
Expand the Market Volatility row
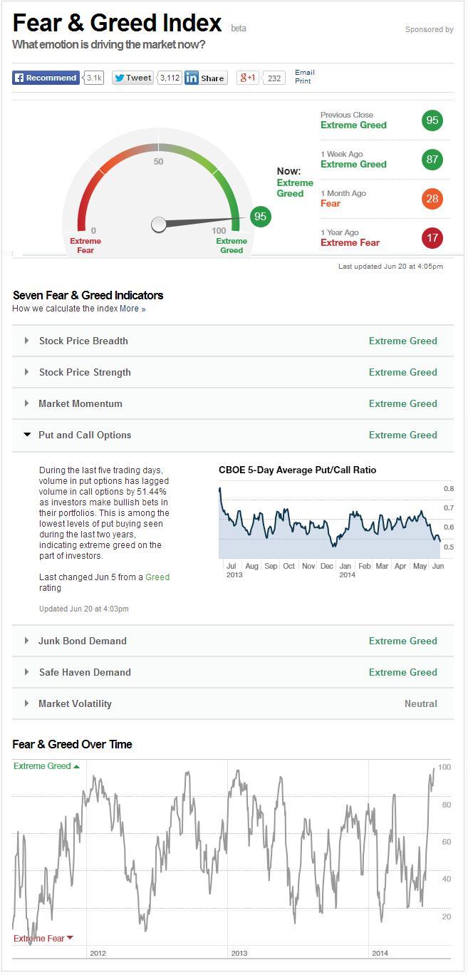(x=75, y=703)
